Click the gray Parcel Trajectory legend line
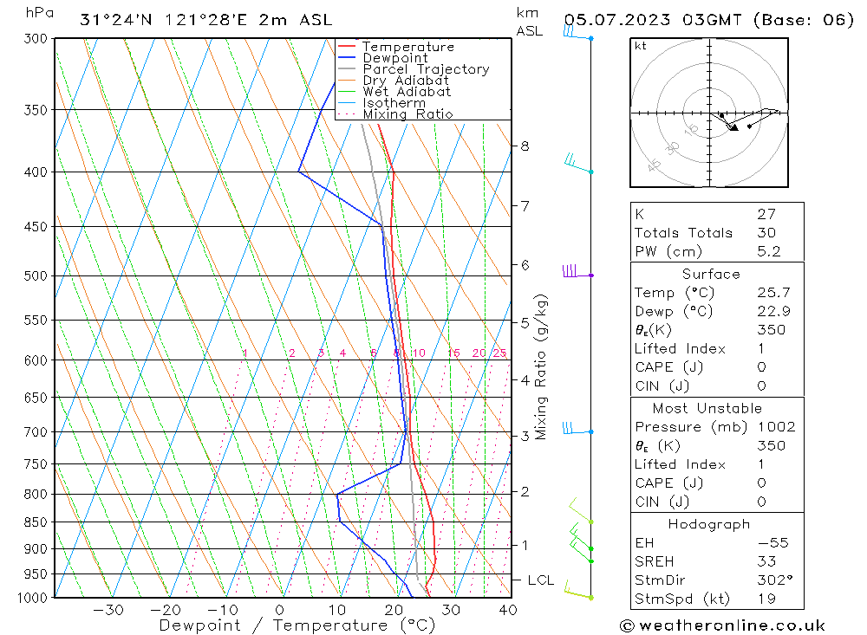This screenshot has width=867, height=635. pyautogui.click(x=346, y=69)
